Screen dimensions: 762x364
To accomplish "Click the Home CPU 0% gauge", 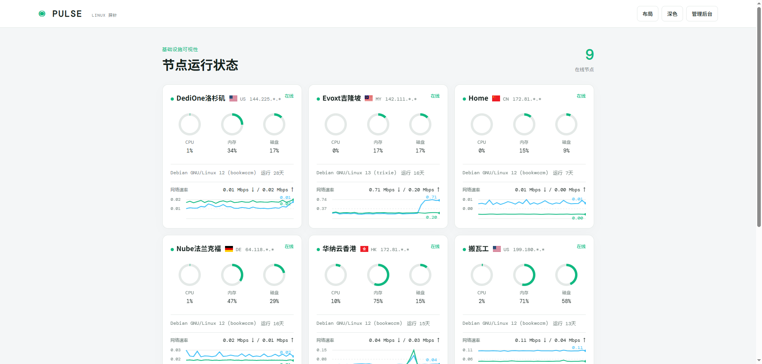I will [x=482, y=124].
